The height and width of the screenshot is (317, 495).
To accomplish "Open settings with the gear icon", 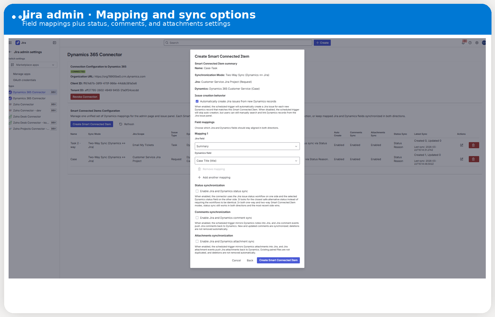I will click(477, 42).
